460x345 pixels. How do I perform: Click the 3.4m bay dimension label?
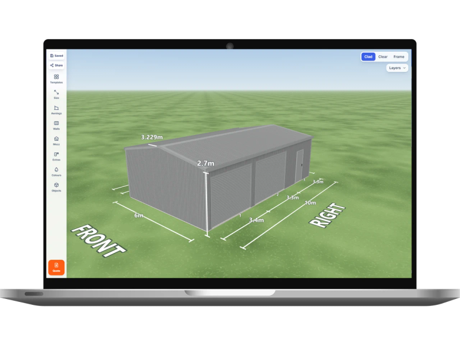(x=256, y=220)
